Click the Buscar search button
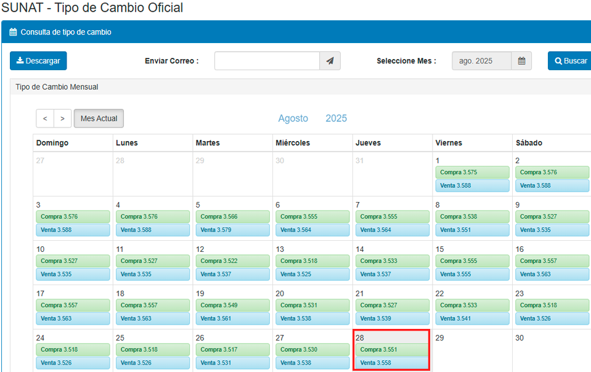Screen dimensions: 591x372 [571, 60]
